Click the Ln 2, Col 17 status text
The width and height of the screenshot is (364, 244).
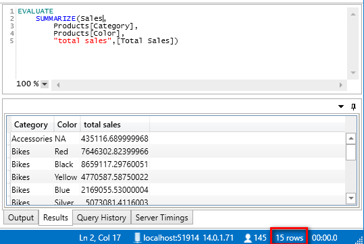pos(100,238)
